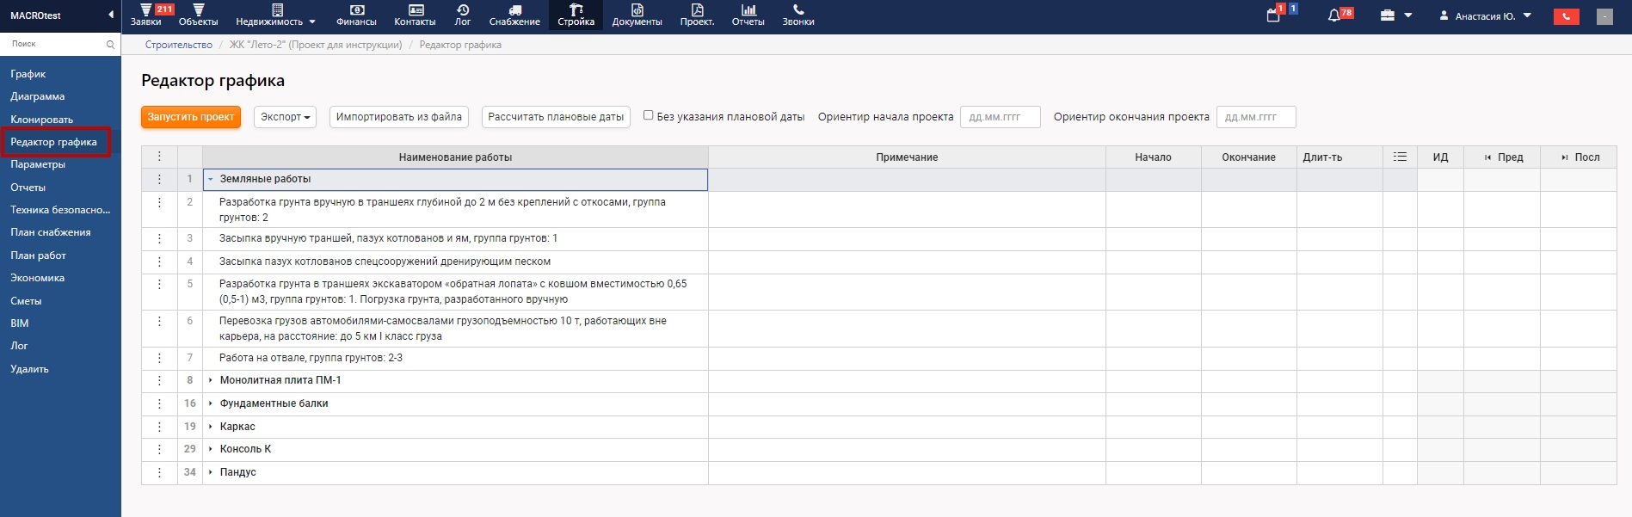The image size is (1632, 517).
Task: Collapse the sidebar with the arrow icon
Action: pyautogui.click(x=110, y=15)
